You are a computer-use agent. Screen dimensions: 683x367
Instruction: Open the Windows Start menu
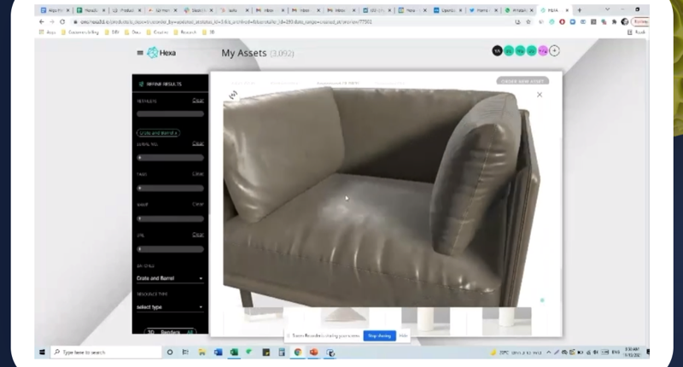click(42, 352)
